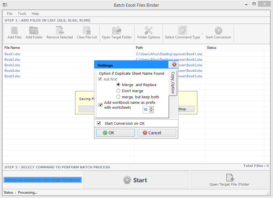Click the Settings dialog title bar
The image size is (273, 198).
point(131,65)
